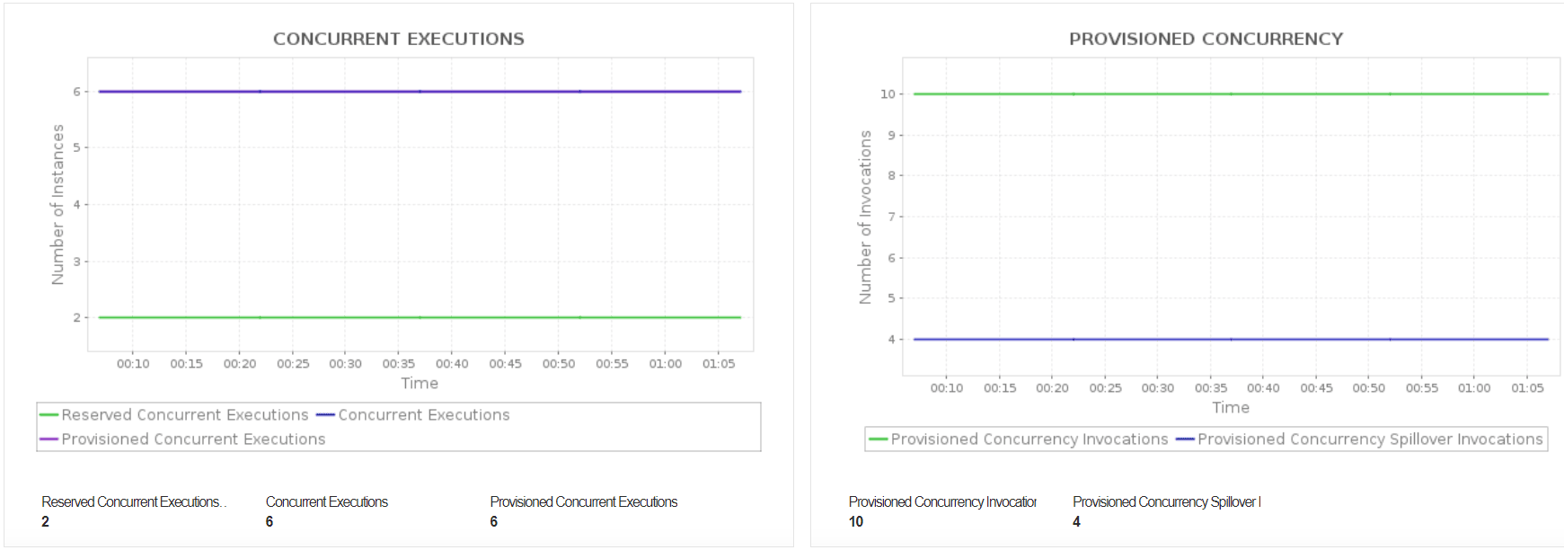Select the blue line at value 4
Image resolution: width=1564 pixels, height=550 pixels.
pos(1168,340)
